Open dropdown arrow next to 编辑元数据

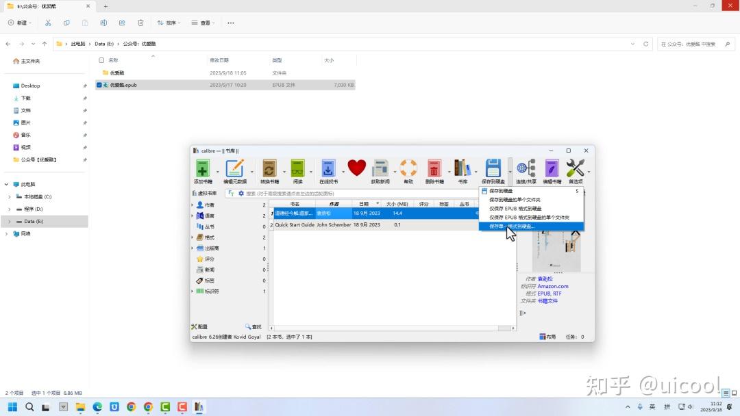(251, 172)
